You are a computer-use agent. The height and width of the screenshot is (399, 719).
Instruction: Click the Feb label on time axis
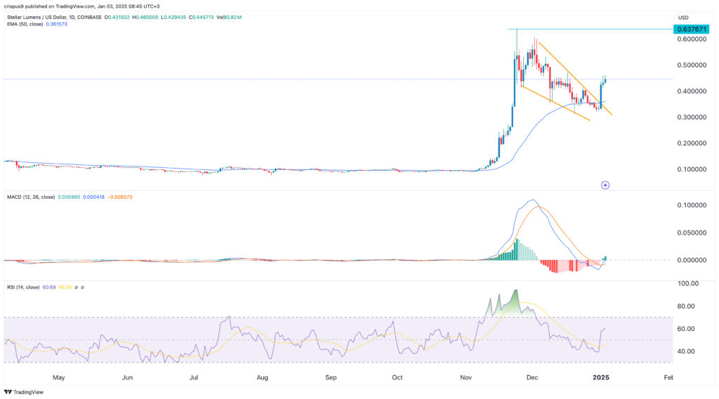coord(668,377)
